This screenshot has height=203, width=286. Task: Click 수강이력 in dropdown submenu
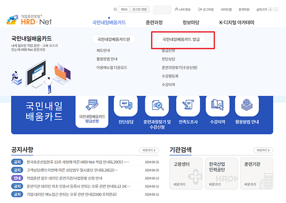(x=168, y=85)
